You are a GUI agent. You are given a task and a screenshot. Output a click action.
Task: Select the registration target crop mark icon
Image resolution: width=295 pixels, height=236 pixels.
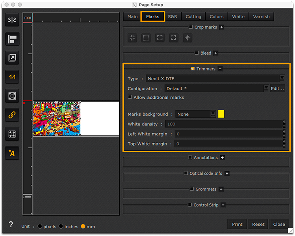pyautogui.click(x=187, y=38)
